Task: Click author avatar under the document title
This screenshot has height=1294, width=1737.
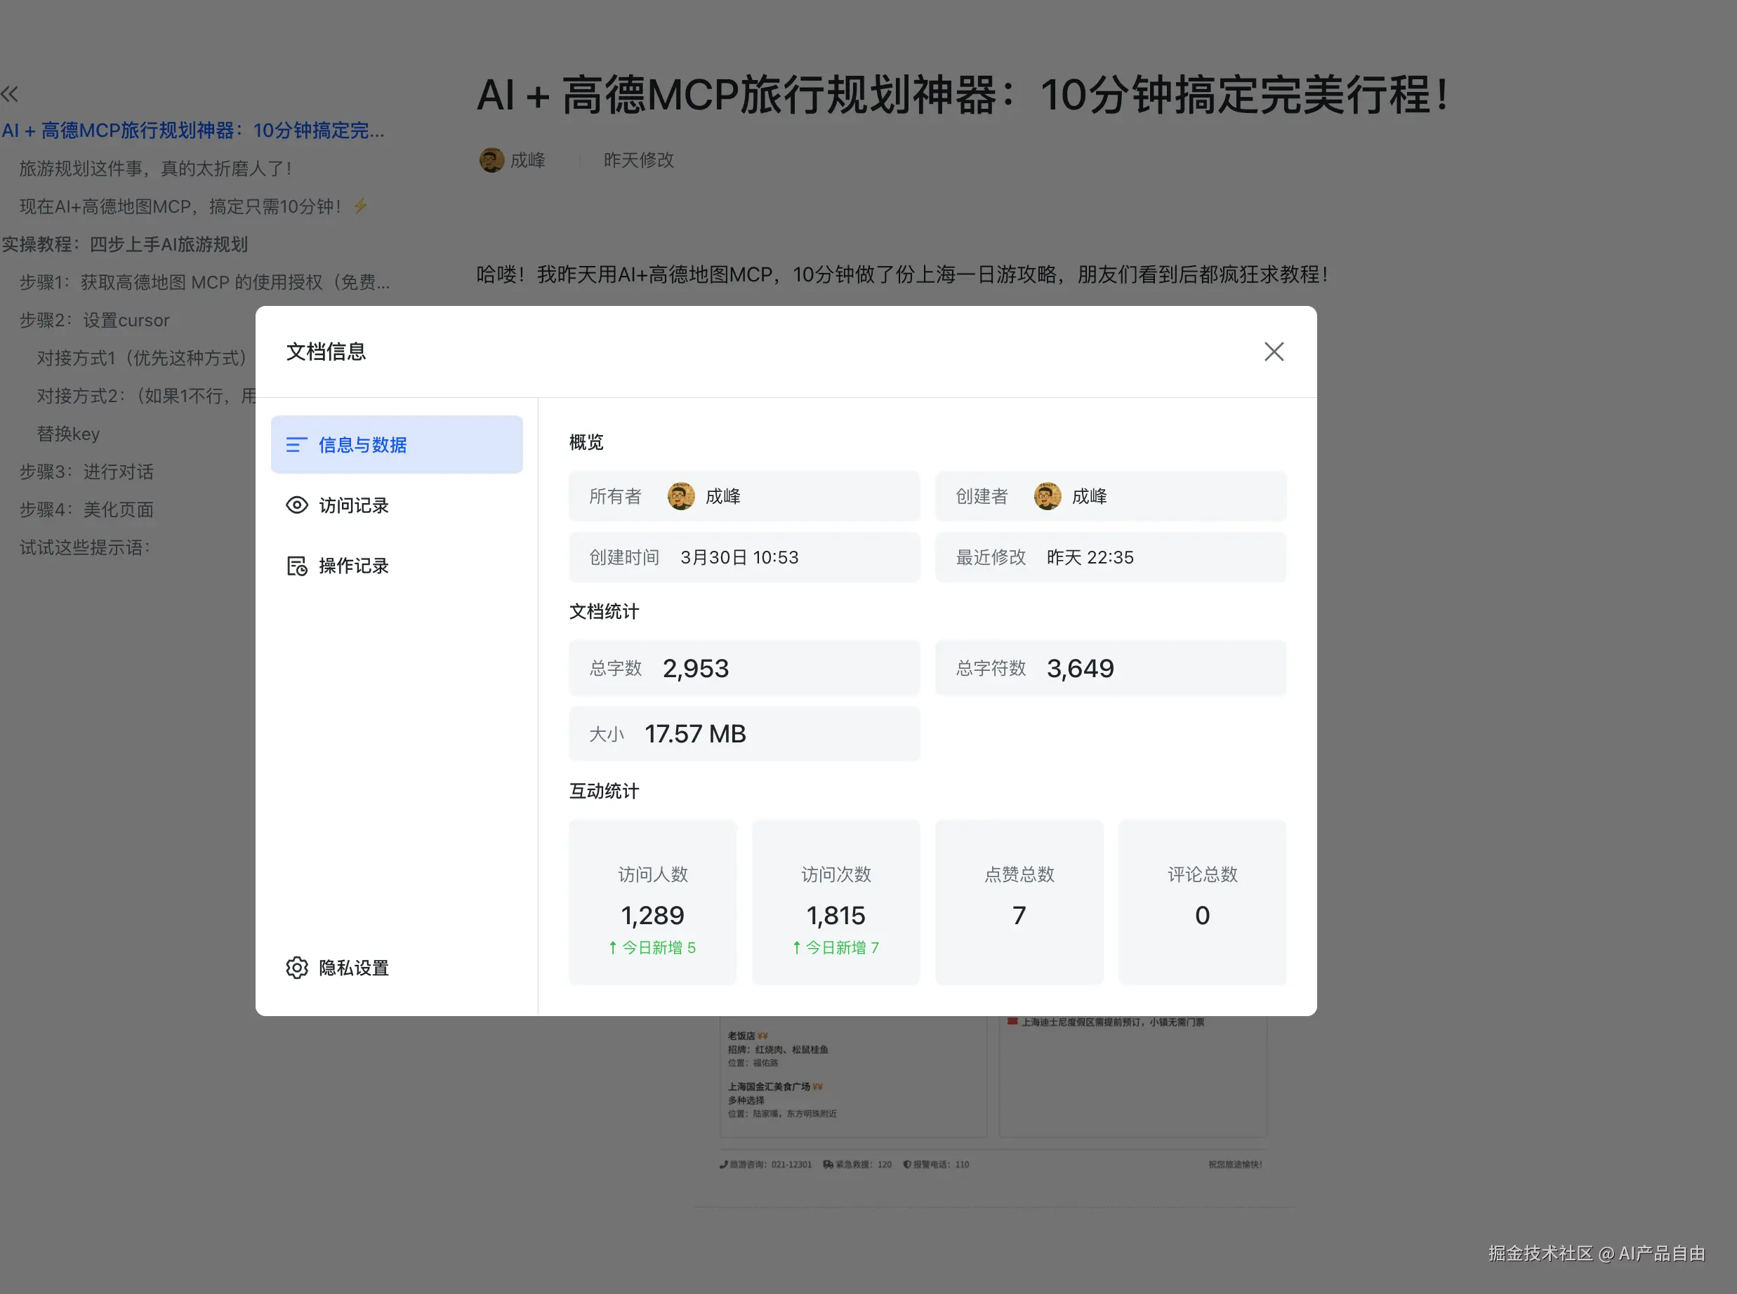Action: (491, 160)
